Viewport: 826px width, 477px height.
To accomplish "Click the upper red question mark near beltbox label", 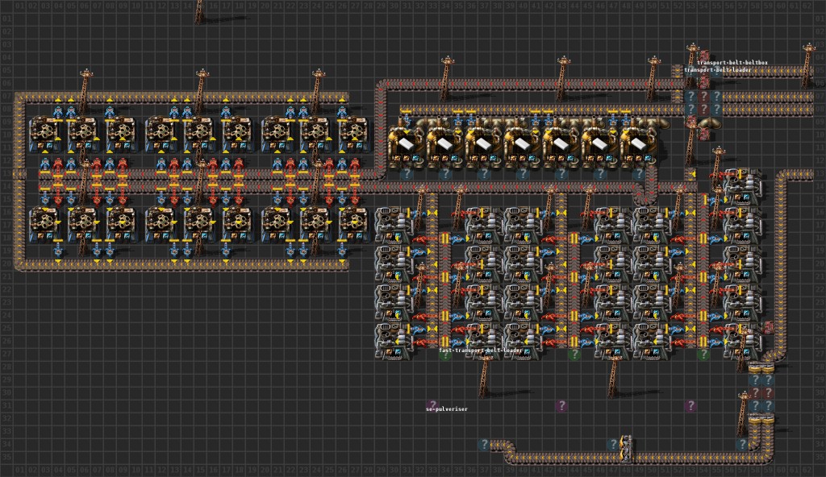I will click(703, 97).
